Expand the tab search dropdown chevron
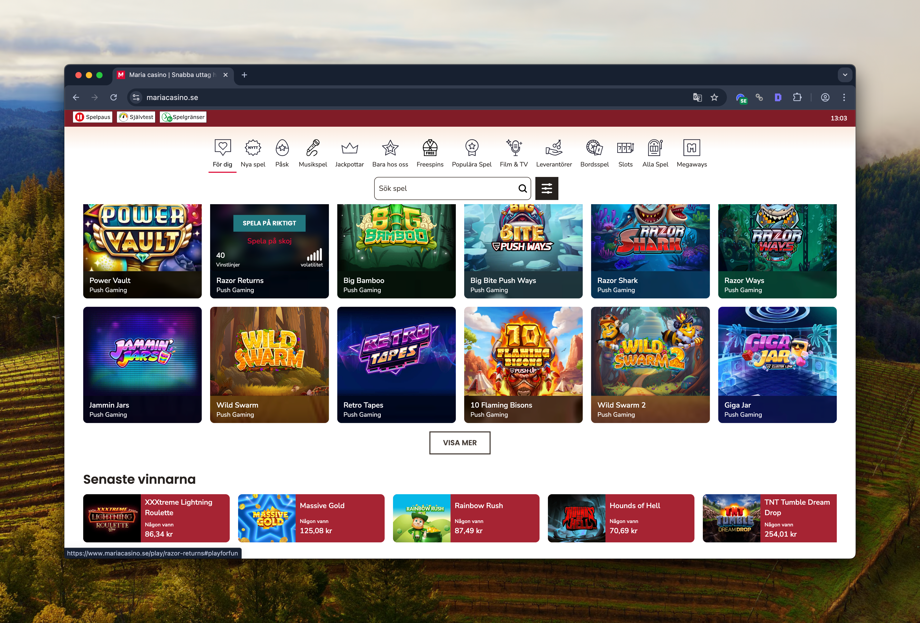Screen dimensions: 920x623 pos(845,75)
